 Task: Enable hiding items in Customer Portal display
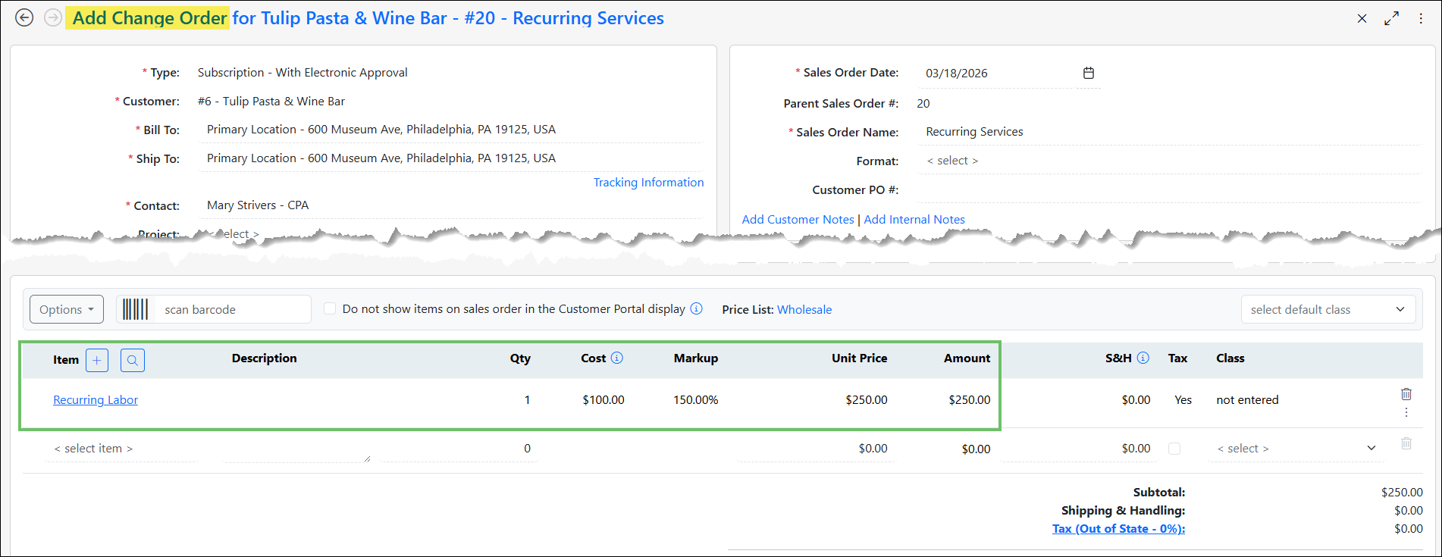click(330, 308)
